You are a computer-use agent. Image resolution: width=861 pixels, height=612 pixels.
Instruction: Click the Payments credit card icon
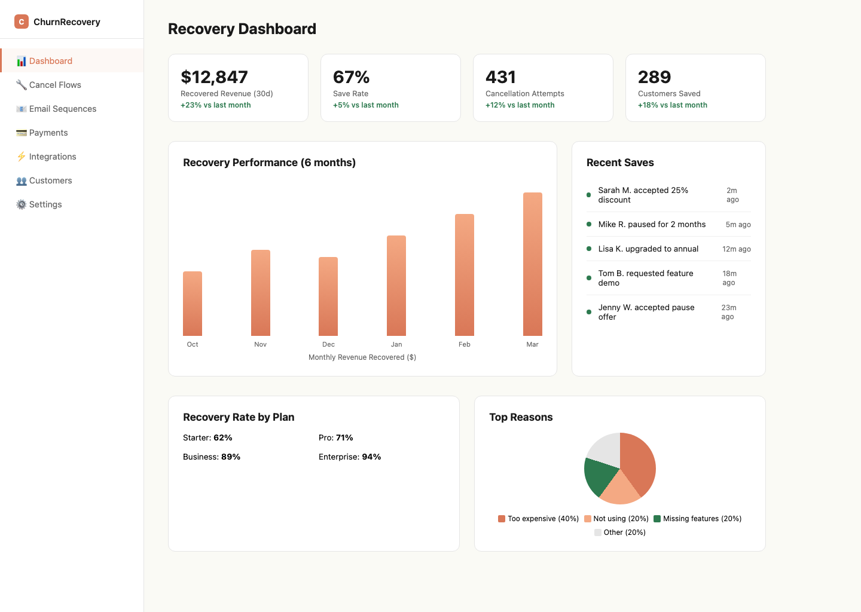click(x=21, y=133)
